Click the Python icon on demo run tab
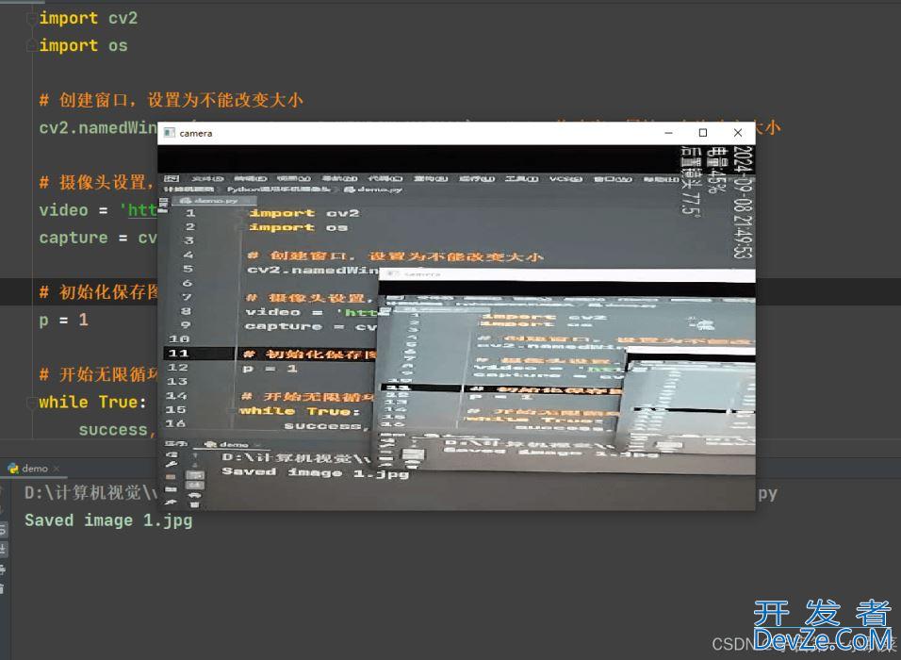 12,469
